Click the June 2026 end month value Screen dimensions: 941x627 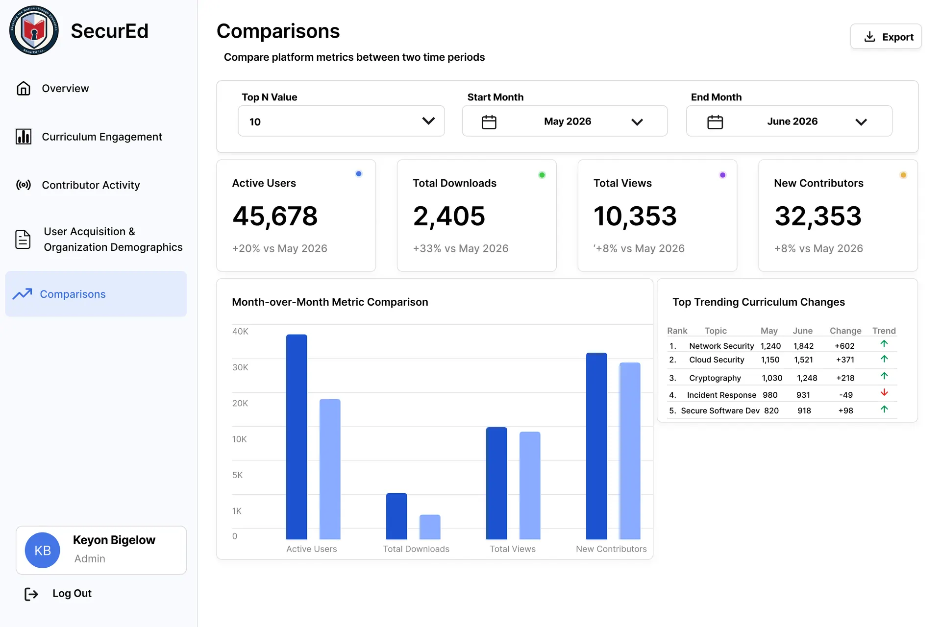792,121
